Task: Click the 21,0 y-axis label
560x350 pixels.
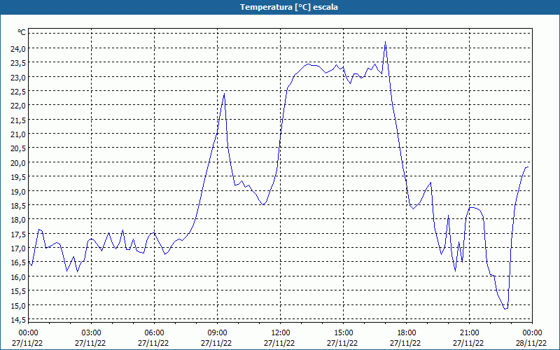Action: [18, 134]
